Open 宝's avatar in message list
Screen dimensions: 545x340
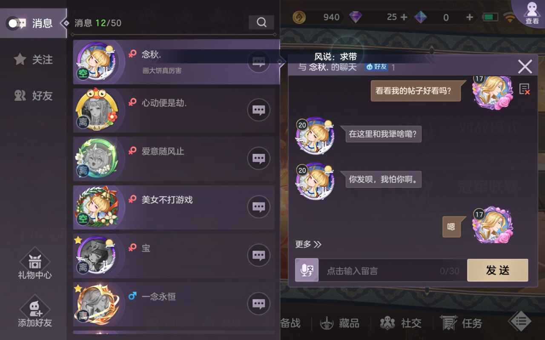pyautogui.click(x=96, y=255)
